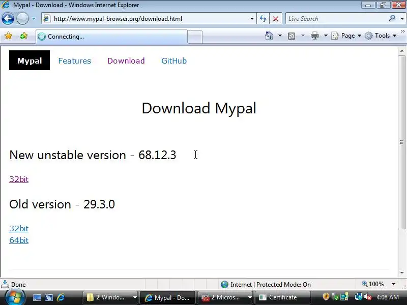Click the Download Mypal page heading
This screenshot has height=305, width=407.
[x=199, y=108]
